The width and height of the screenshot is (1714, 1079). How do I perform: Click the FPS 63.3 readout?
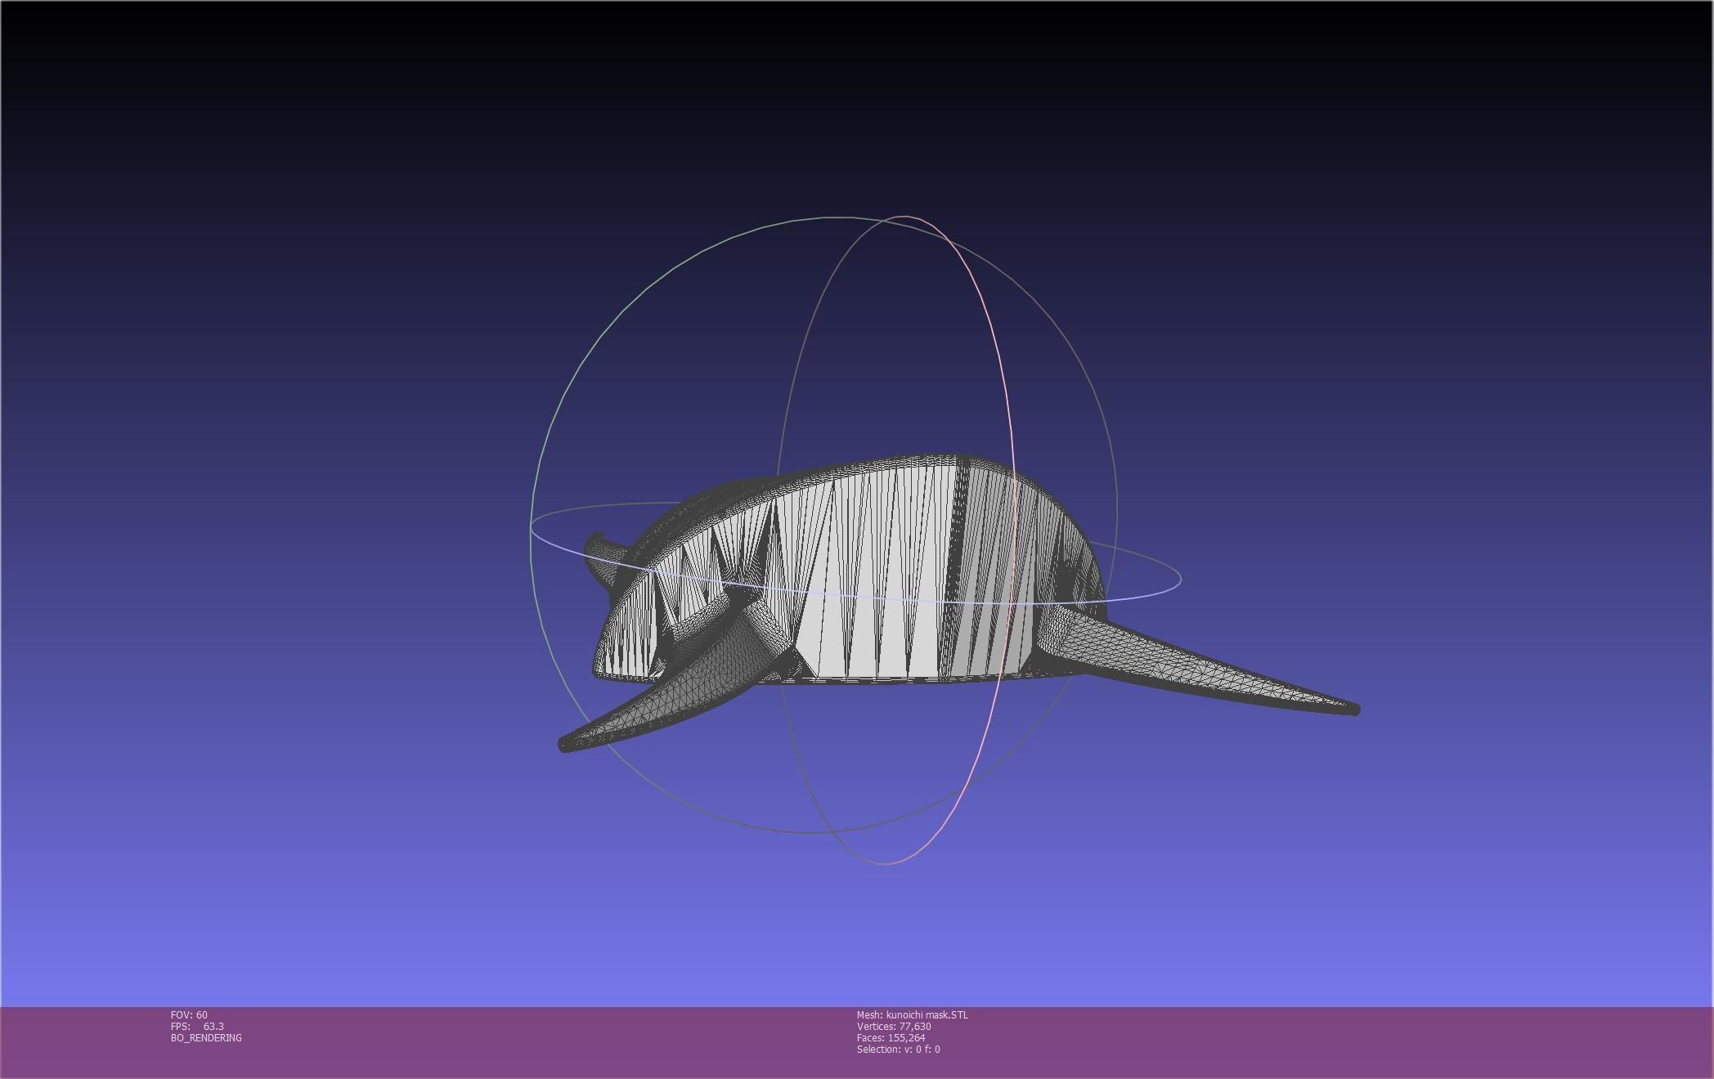coord(197,1027)
